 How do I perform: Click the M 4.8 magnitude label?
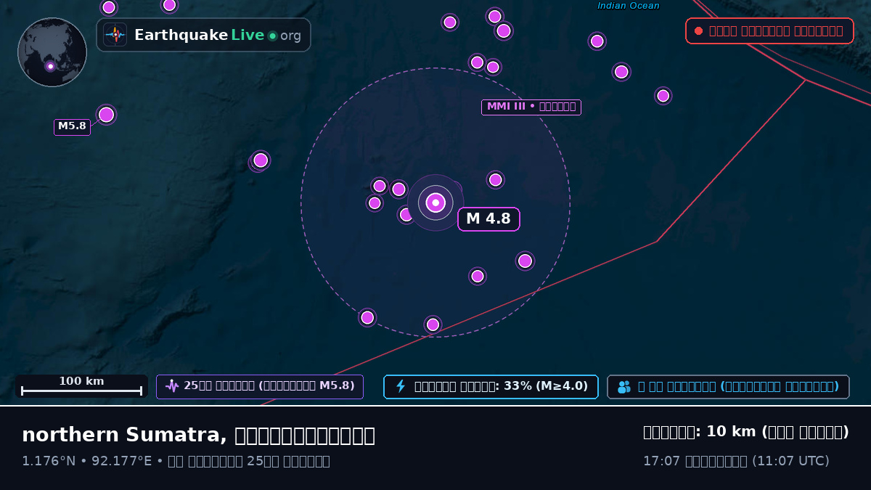point(488,219)
